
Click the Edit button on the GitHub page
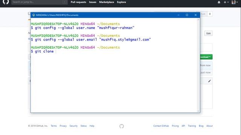pyautogui.click(x=208, y=33)
